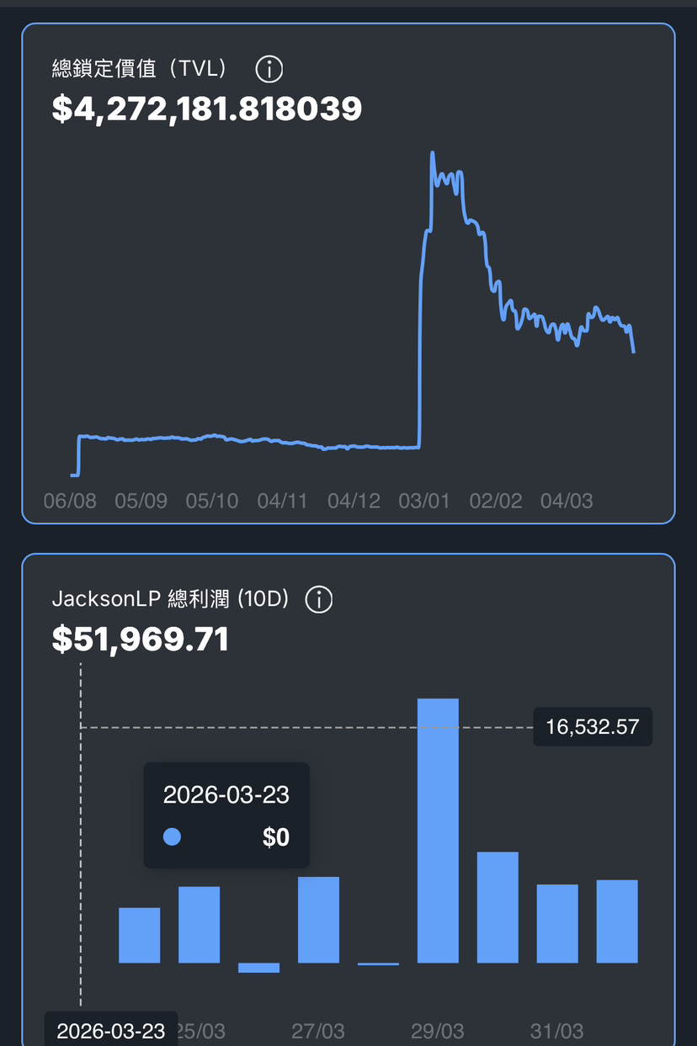The width and height of the screenshot is (697, 1046).
Task: Click the $51,969.71 total profit value
Action: click(141, 640)
